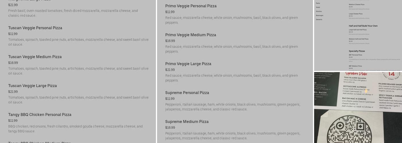Viewport: 402px width, 143px height.
Task: Click the Half and Half Build Your Own heading
Action: 363,26
